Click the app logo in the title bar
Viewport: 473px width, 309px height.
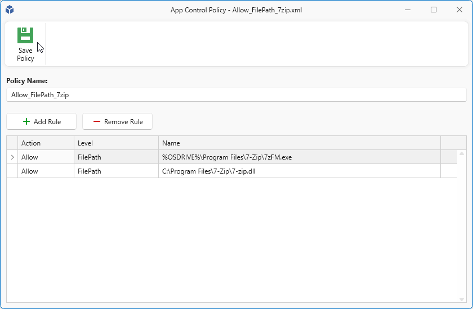point(10,10)
